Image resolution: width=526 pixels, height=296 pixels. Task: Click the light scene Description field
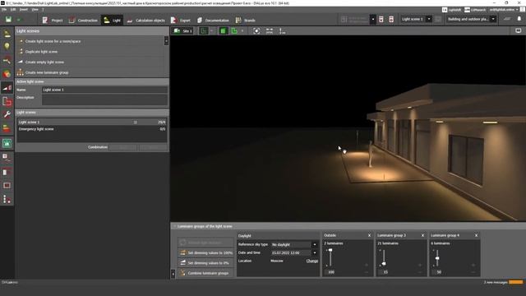tap(104, 99)
